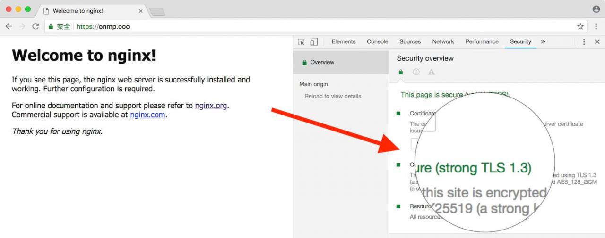Select the Overview item in sidebar
The height and width of the screenshot is (238, 605).
tap(341, 62)
